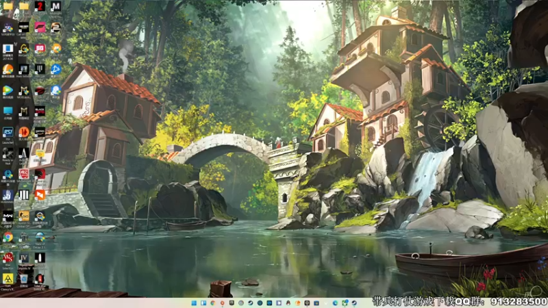Launch the yellow Tom Clancy's biohazard shortcut
The width and height of the screenshot is (548, 308).
(x=8, y=279)
